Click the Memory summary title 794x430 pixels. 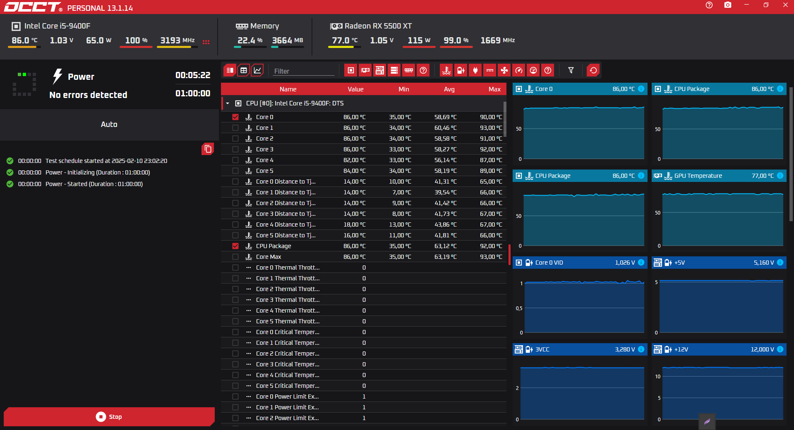[x=264, y=26]
